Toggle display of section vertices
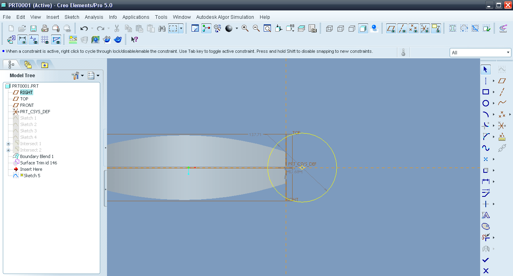The image size is (513, 276). click(56, 40)
